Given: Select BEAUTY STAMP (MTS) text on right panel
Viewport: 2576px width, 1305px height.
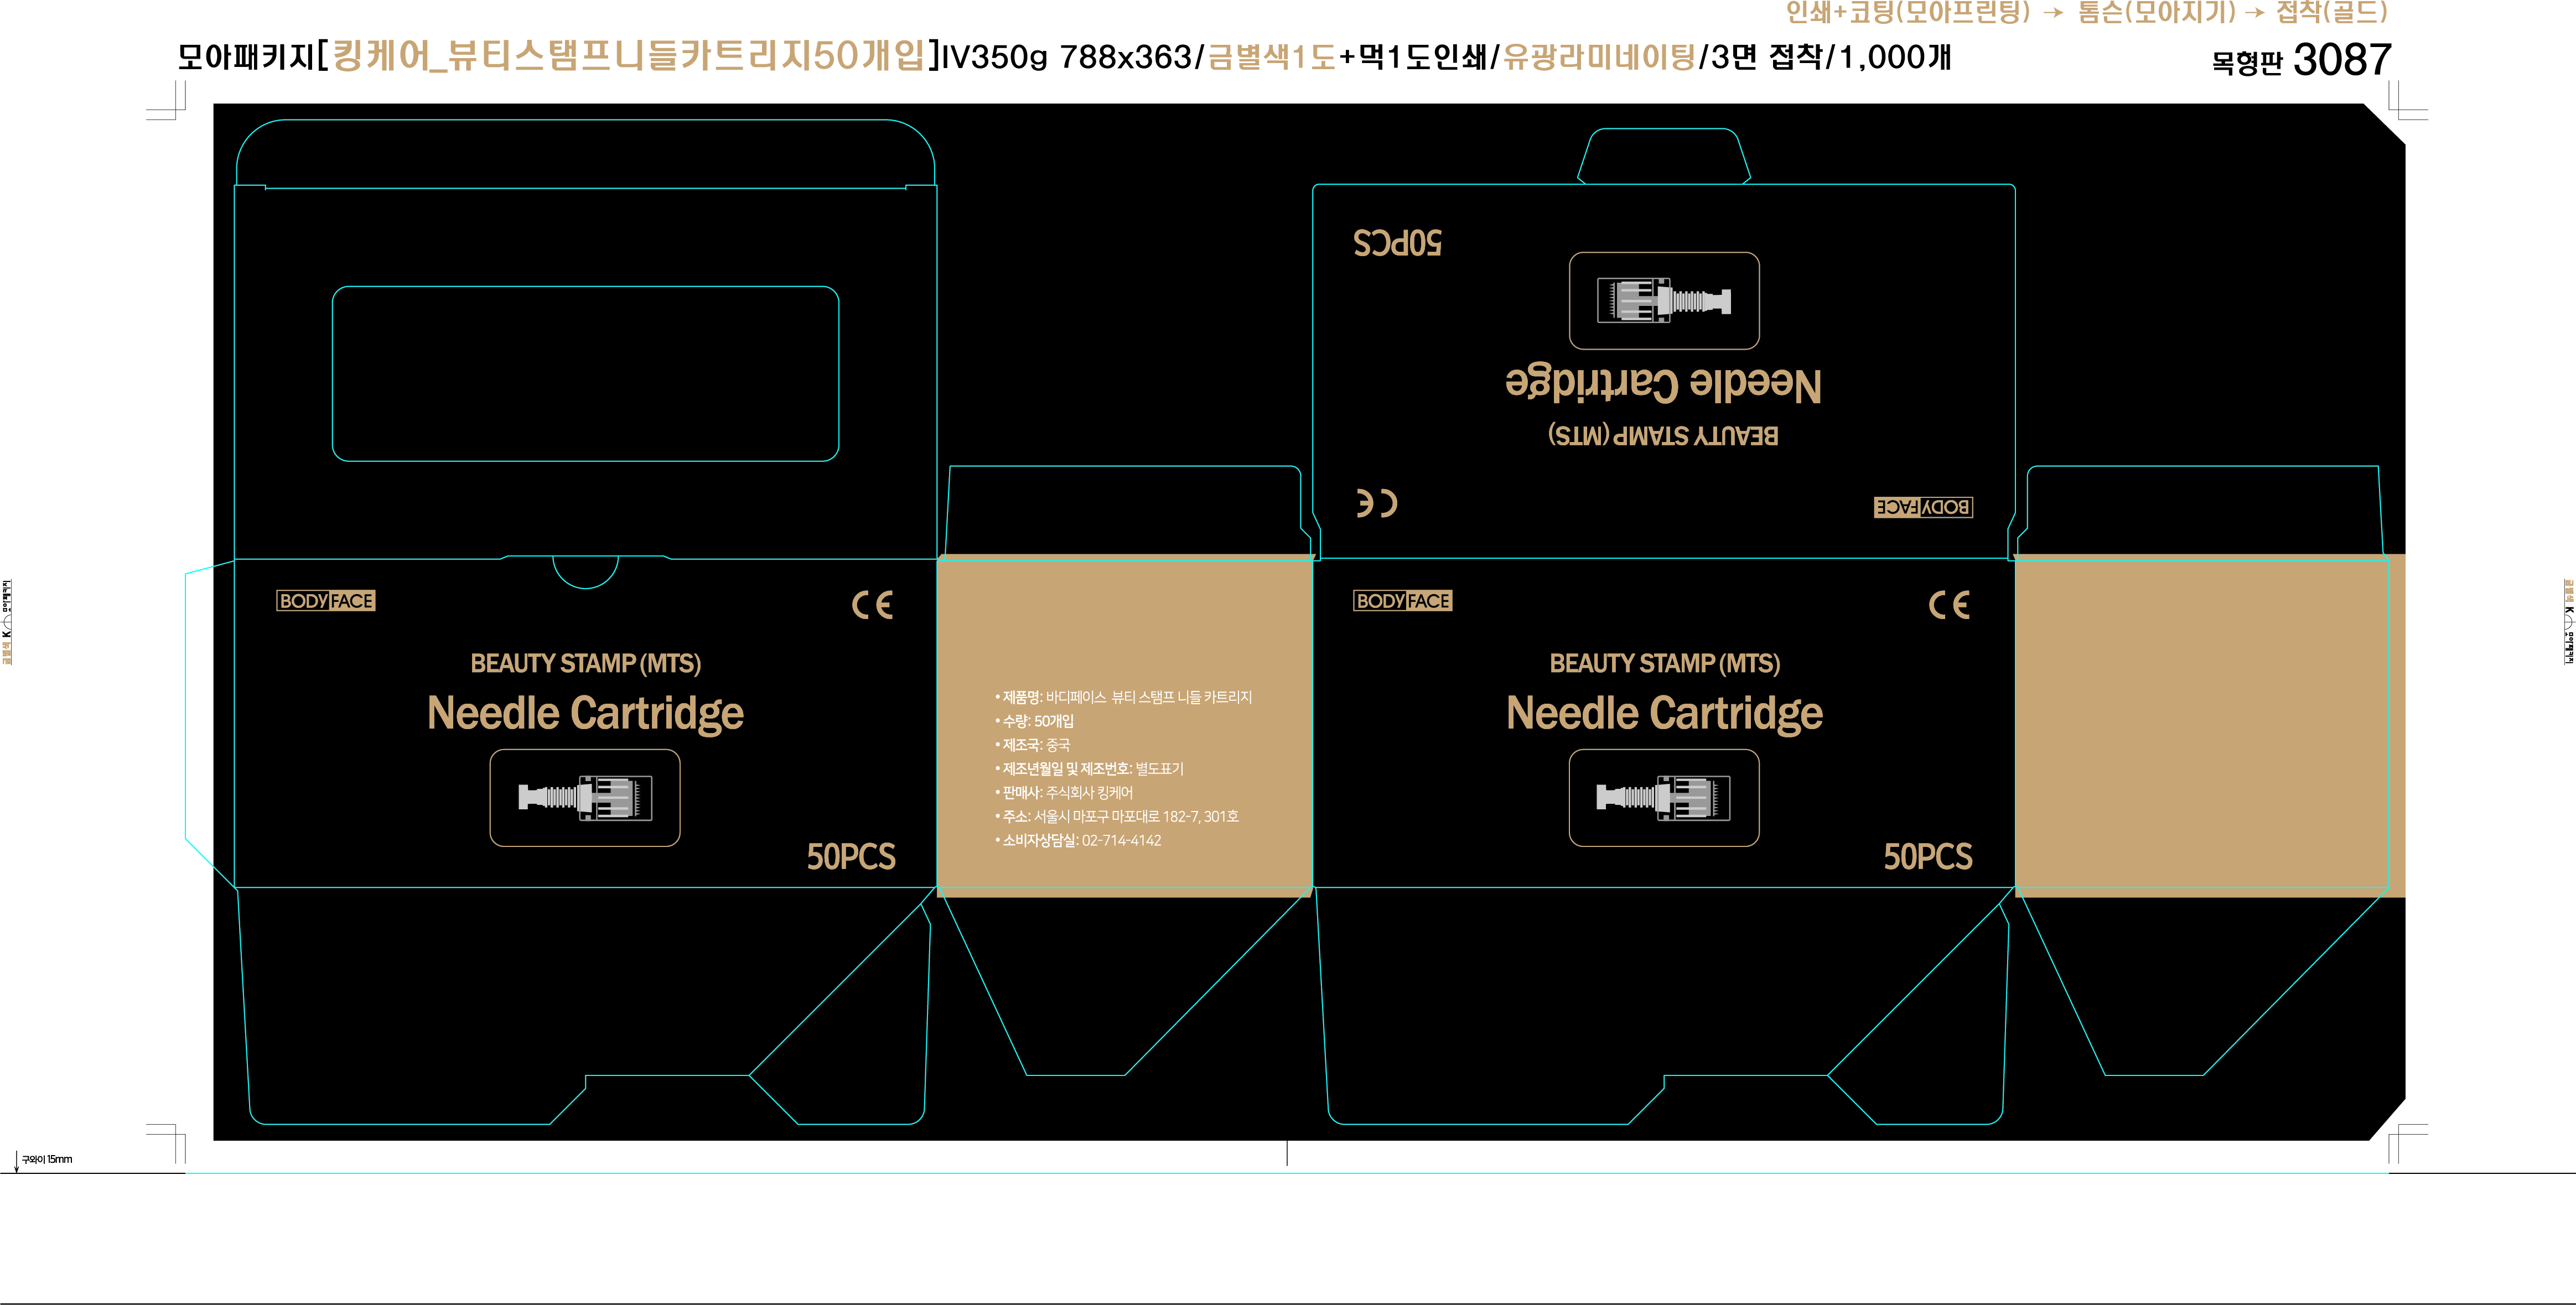Looking at the screenshot, I should [x=1664, y=663].
